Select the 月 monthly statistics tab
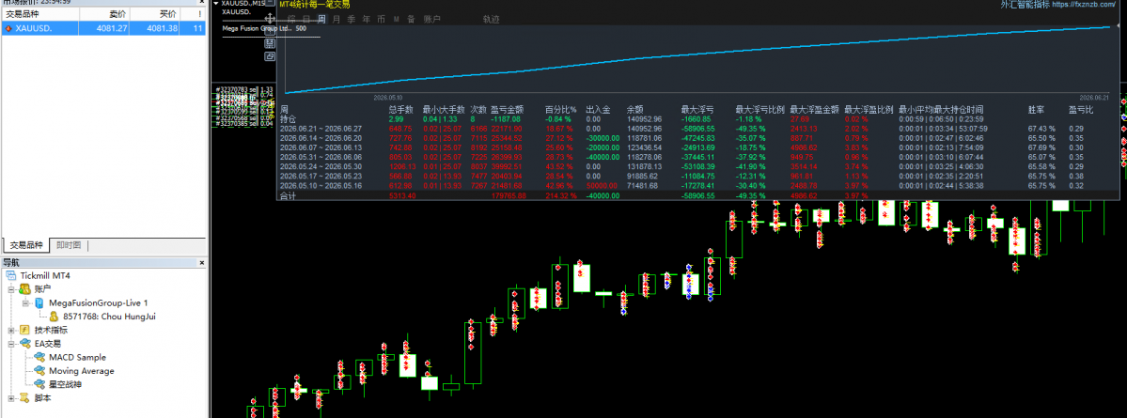Viewport: 1127px width, 418px height. coord(337,19)
